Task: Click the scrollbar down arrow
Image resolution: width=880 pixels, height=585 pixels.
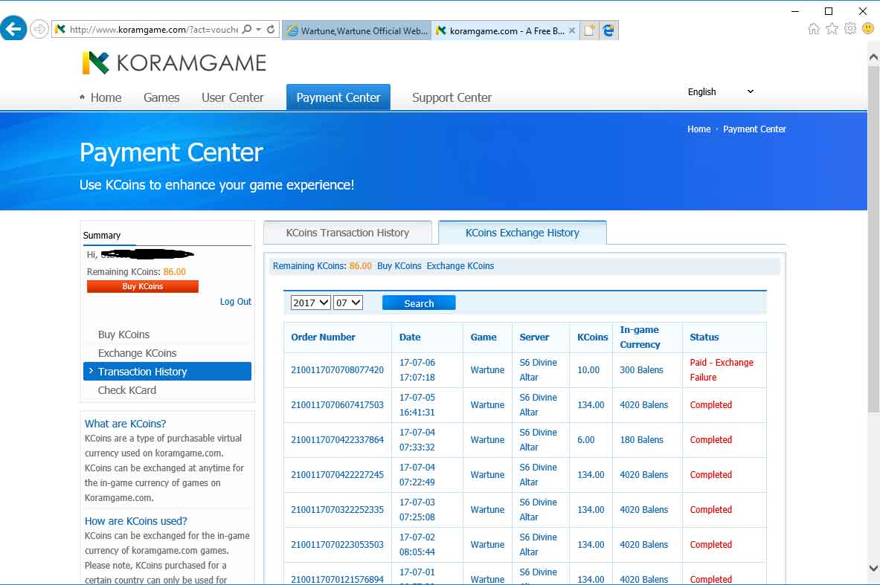Action: pyautogui.click(x=873, y=568)
